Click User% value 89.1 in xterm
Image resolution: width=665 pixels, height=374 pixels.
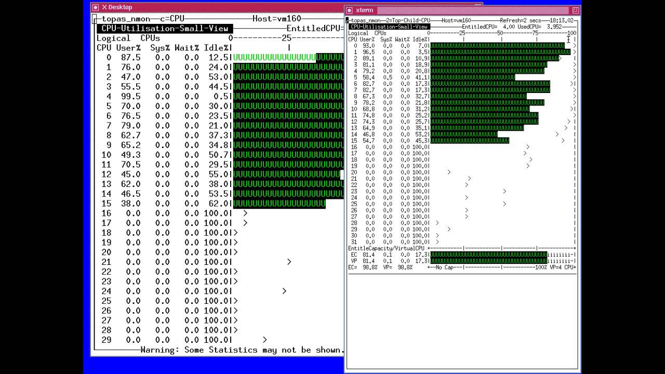pos(369,58)
